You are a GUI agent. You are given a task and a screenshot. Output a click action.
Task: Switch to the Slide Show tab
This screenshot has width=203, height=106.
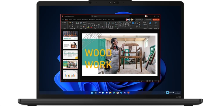coord(99,20)
